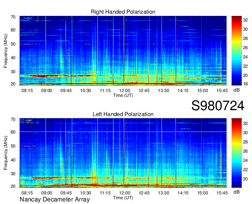Click the 40 MHz tick on the top plot
The image size is (252, 204).
pos(13,58)
